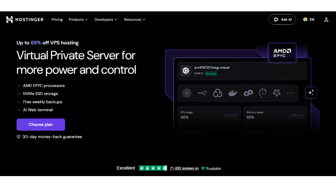Image resolution: width=336 pixels, height=187 pixels.
Task: Click the CPU usage graph sparkline
Action: point(231,116)
